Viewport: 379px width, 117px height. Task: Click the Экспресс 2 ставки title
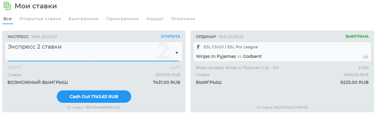pyautogui.click(x=34, y=47)
